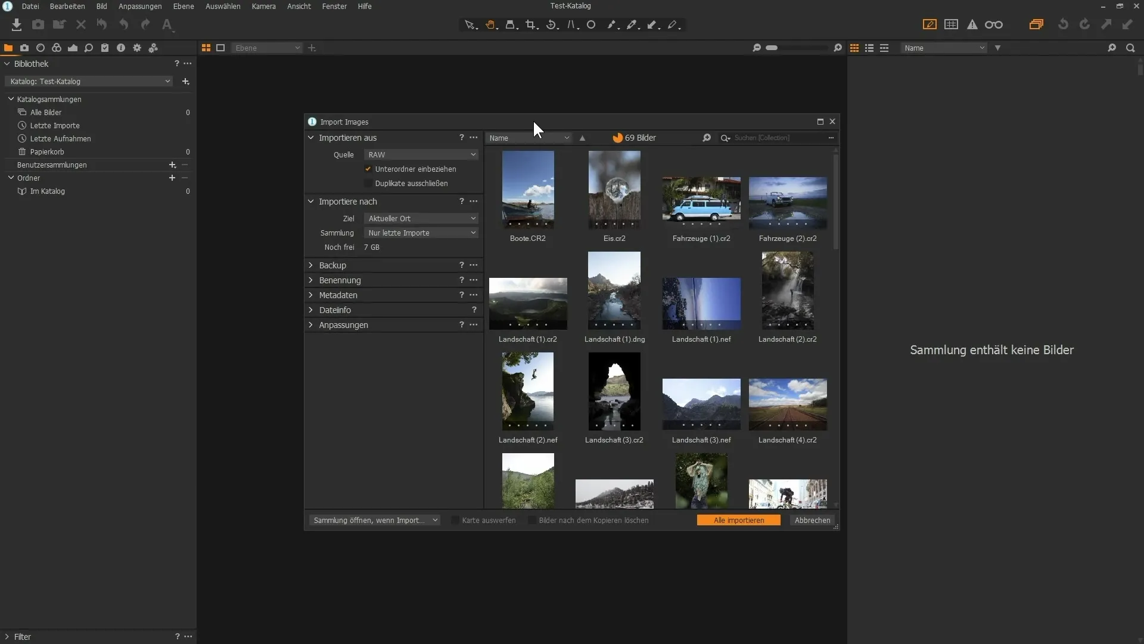
Task: Toggle ascending sort arrow in import dialog
Action: point(582,138)
